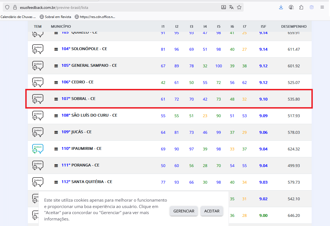Expand the menu icon for Santa Quitéria row
The height and width of the screenshot is (226, 330).
[x=56, y=182]
